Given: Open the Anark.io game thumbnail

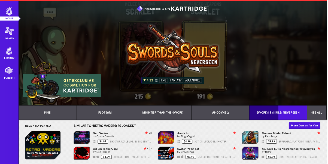Looking at the screenshot, I should (166, 138).
